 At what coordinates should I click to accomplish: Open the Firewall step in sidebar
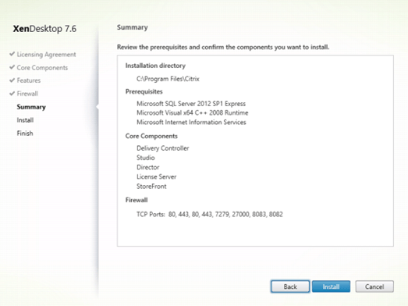27,94
